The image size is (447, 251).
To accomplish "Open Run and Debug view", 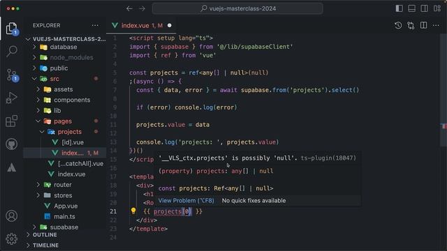I will (11, 98).
